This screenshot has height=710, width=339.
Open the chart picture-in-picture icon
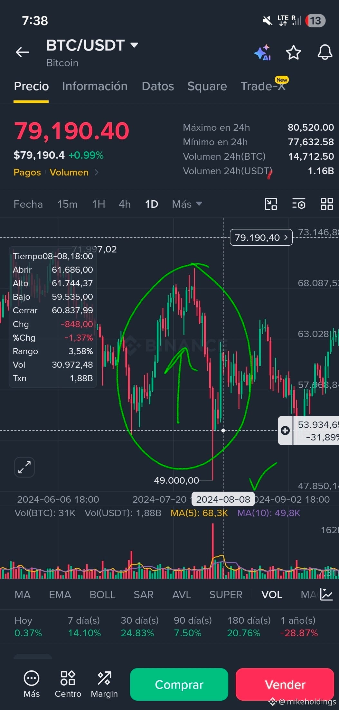(x=271, y=204)
